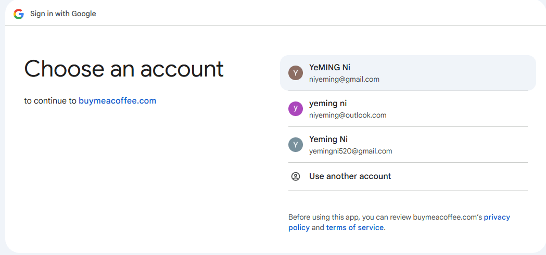Click the 'Sign in with Google' header text
This screenshot has width=546, height=255.
[63, 14]
